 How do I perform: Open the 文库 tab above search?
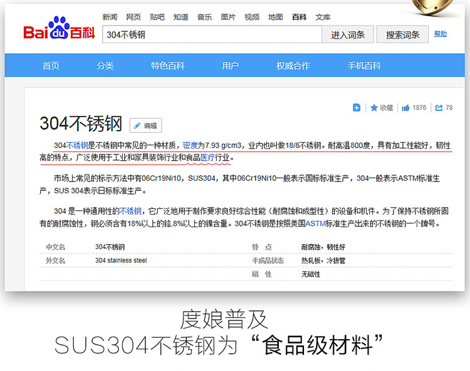[323, 17]
